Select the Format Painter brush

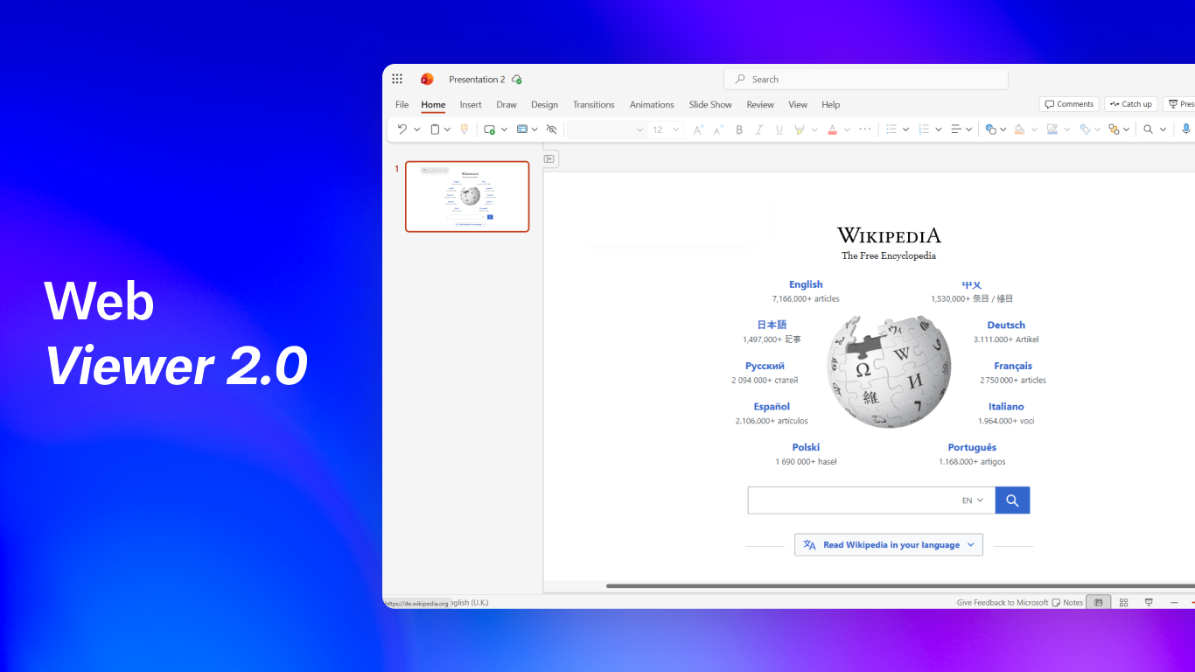[x=465, y=129]
